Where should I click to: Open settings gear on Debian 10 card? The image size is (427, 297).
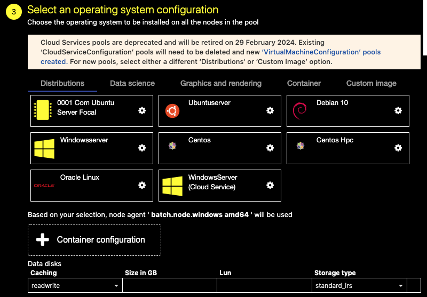coord(398,110)
